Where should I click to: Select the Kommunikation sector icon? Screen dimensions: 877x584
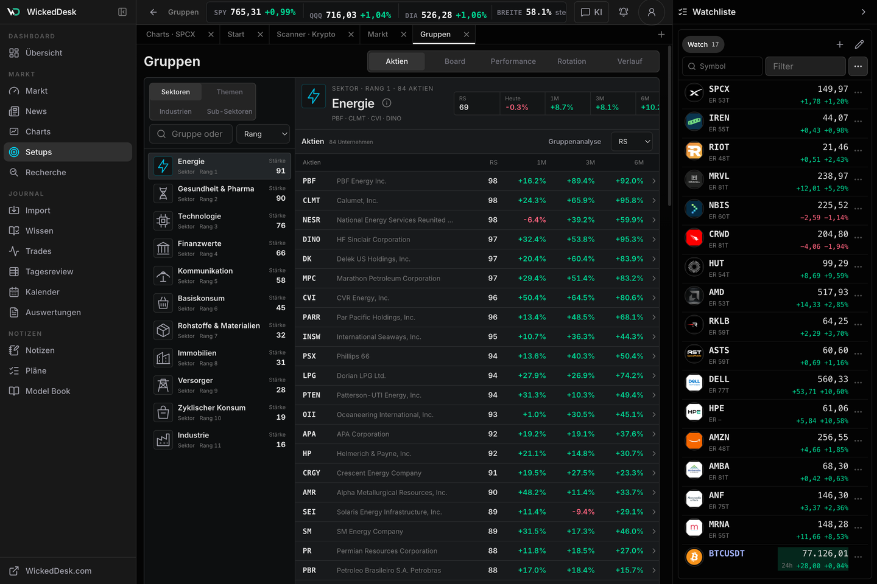[x=163, y=276]
